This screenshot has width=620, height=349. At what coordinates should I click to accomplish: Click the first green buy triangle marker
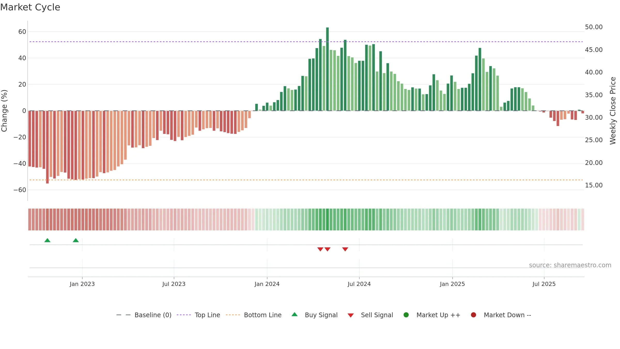coord(47,240)
